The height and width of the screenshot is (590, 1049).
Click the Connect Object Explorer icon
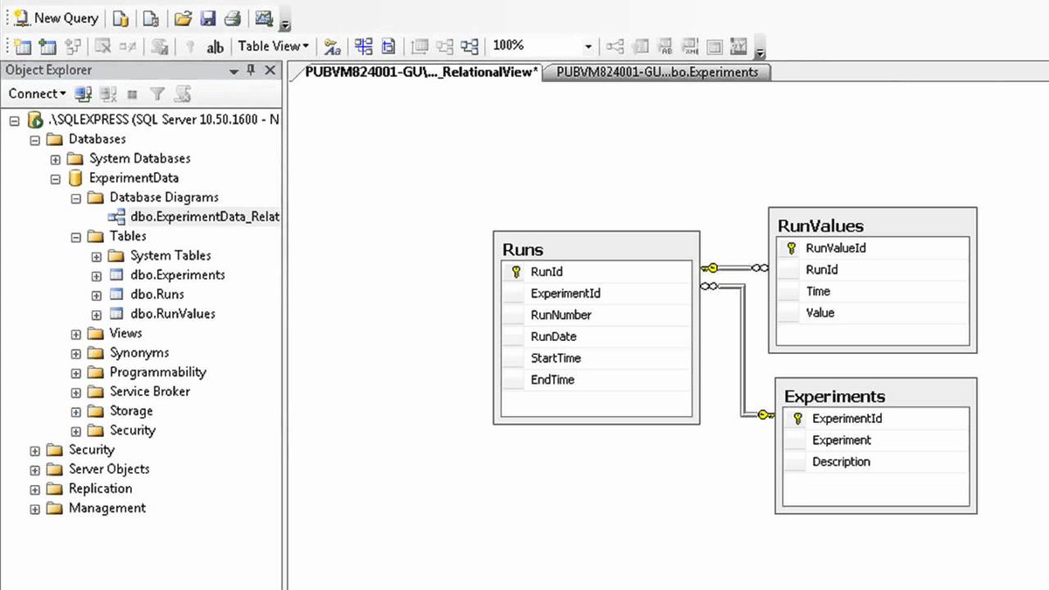(83, 94)
